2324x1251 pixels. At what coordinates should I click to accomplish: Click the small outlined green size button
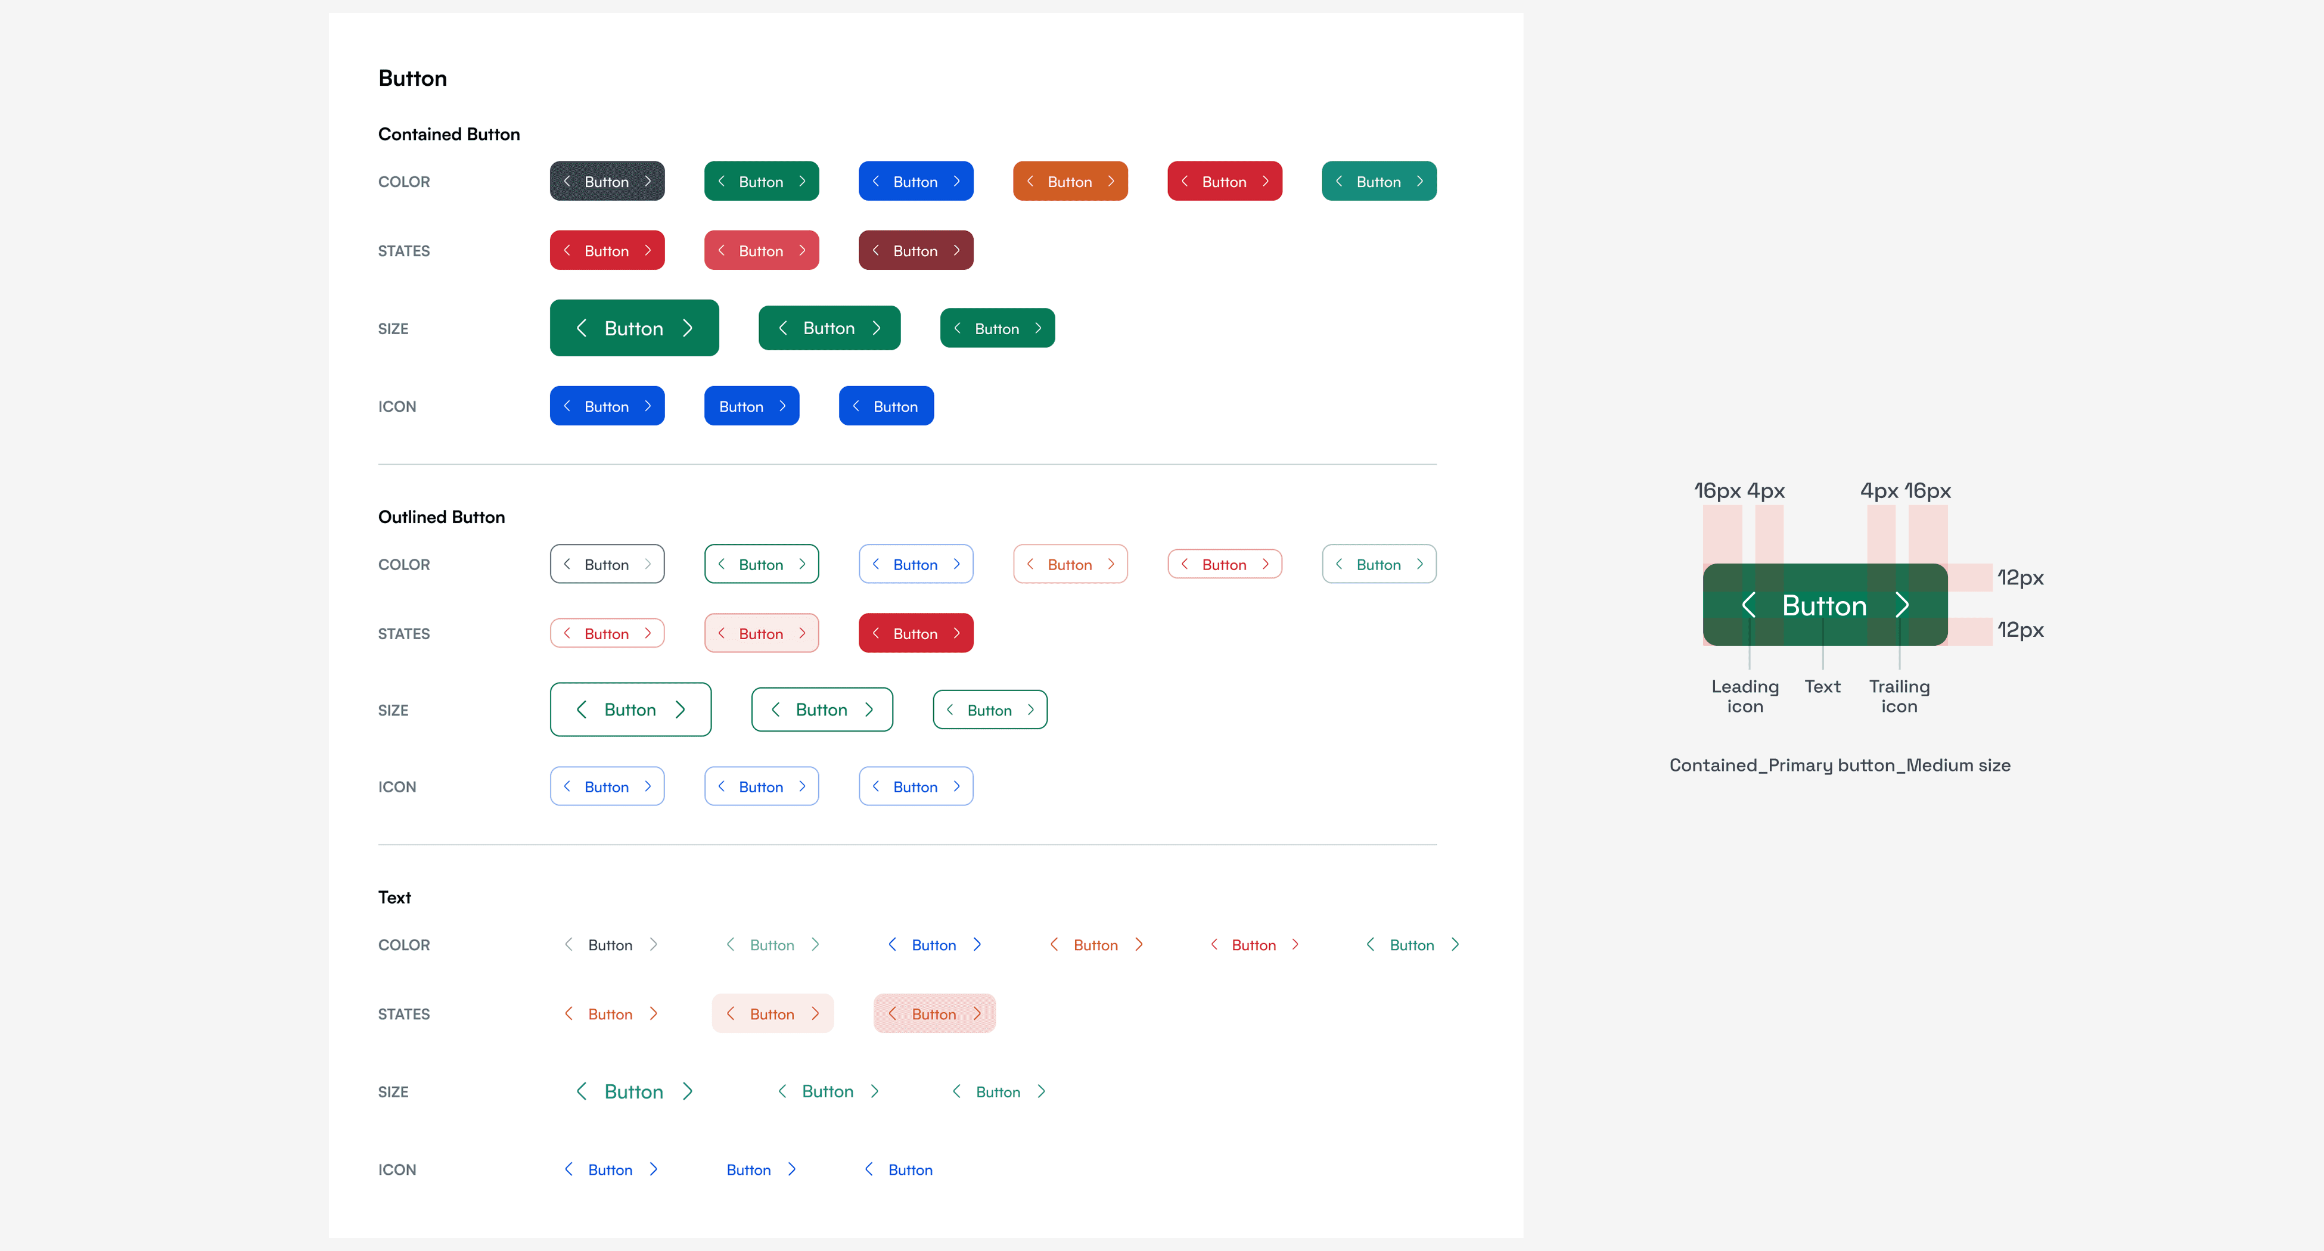pyautogui.click(x=990, y=711)
